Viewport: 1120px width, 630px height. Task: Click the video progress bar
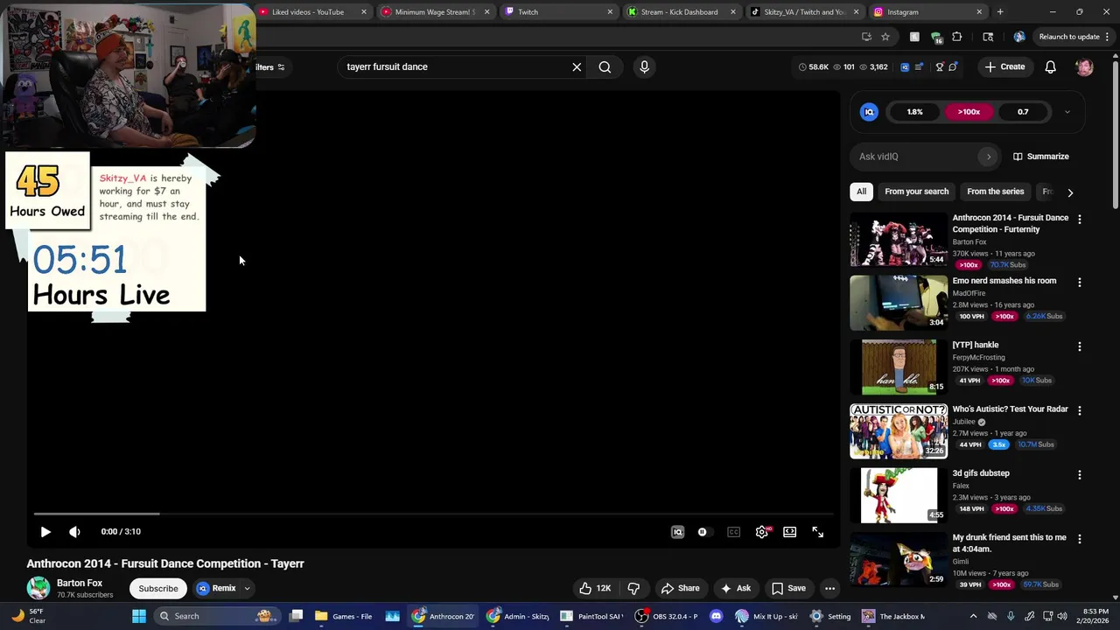435,514
